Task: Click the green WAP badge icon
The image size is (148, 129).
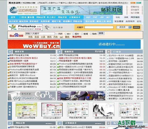Action: (x=139, y=3)
